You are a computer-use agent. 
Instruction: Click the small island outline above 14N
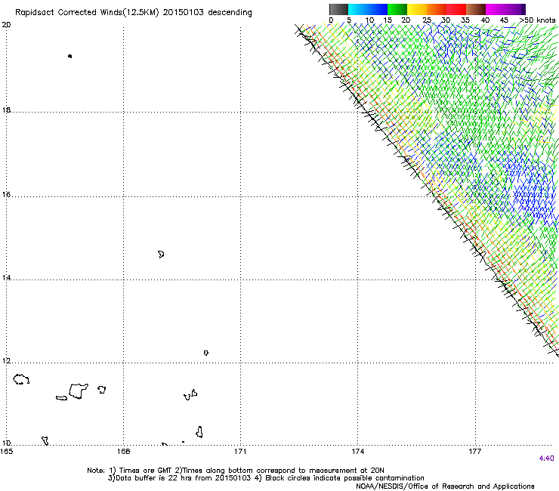[161, 255]
